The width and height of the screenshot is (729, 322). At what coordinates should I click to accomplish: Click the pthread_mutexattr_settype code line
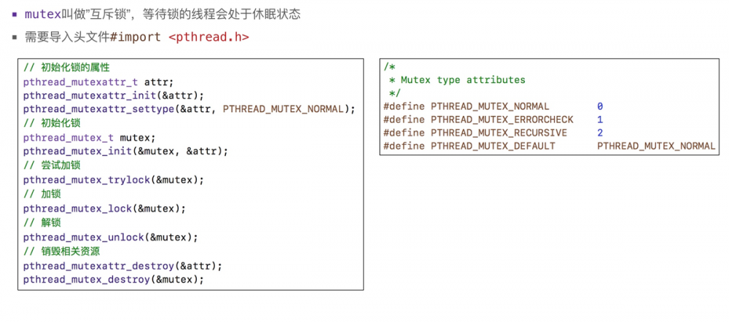(x=189, y=109)
